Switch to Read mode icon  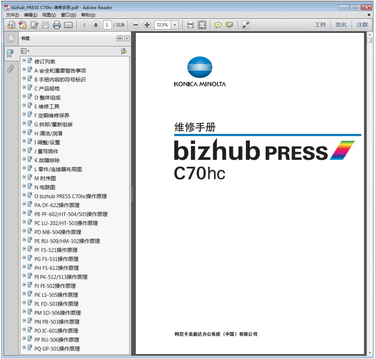point(246,25)
